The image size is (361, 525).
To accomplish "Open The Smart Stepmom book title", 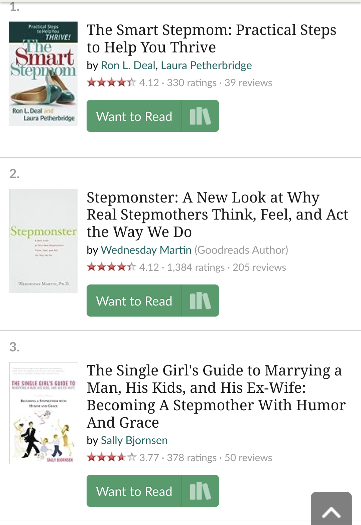I will tap(211, 38).
